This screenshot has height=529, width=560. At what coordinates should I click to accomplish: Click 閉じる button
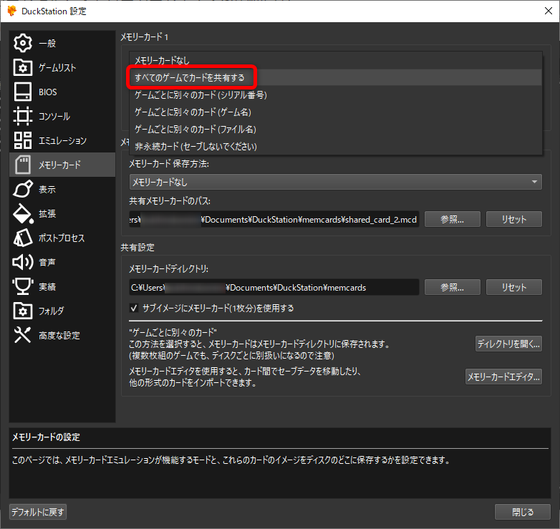[523, 512]
